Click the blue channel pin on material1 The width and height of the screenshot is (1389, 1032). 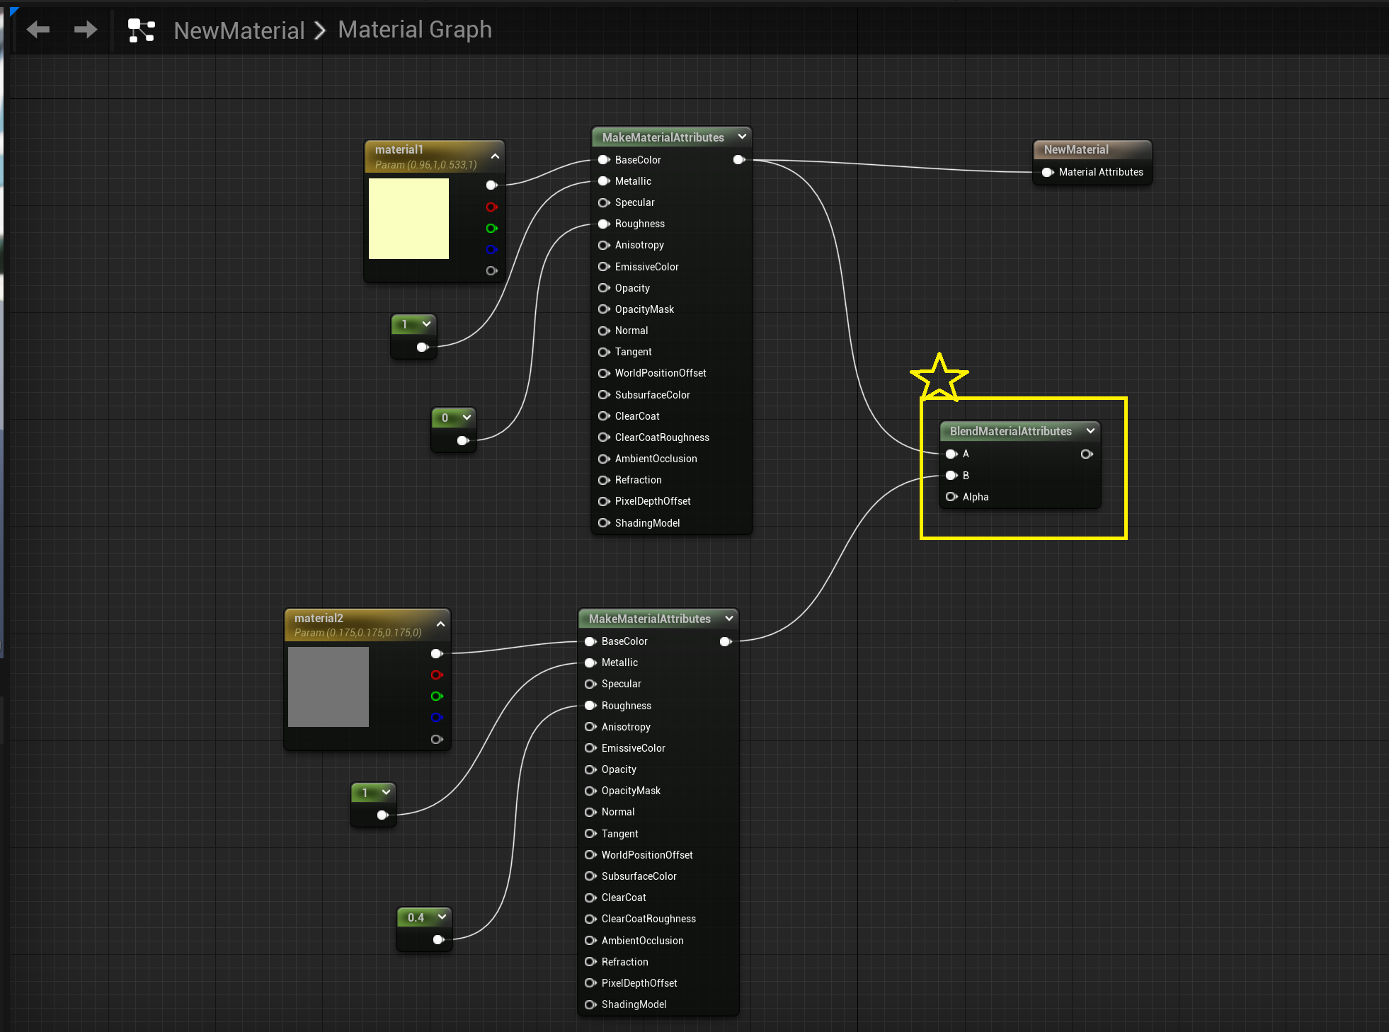[x=491, y=249]
